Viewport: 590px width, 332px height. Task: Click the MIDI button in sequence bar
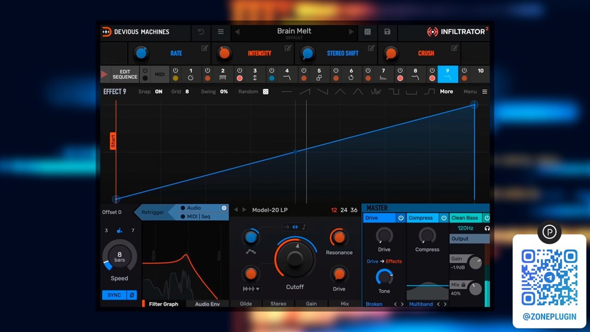[x=160, y=75]
